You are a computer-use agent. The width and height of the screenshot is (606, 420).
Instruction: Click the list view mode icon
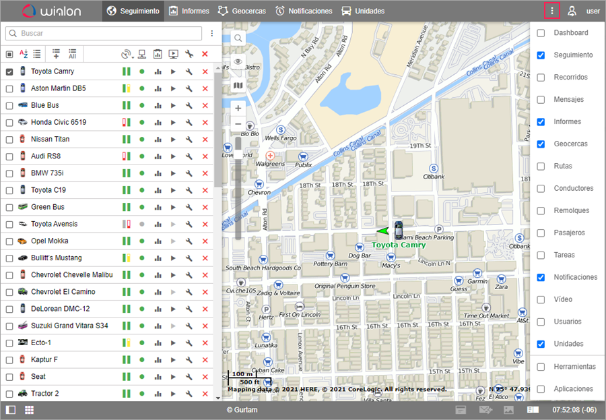click(x=37, y=54)
